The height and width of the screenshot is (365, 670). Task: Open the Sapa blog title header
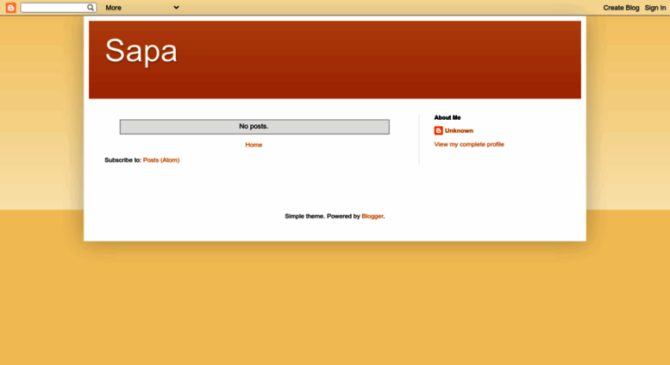tap(141, 50)
